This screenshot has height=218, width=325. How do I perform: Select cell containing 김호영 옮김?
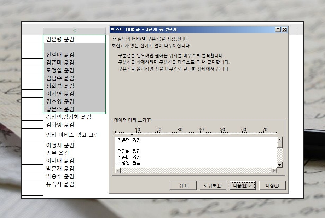[74, 101]
